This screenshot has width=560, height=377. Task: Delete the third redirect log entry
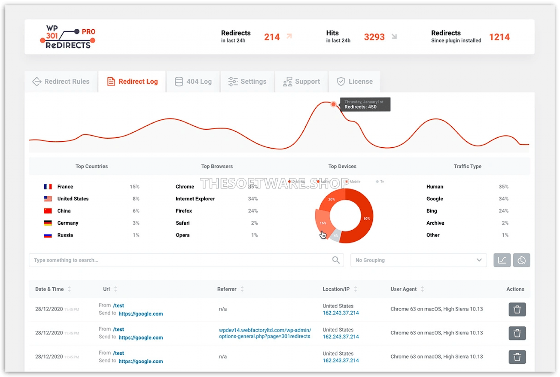(517, 357)
